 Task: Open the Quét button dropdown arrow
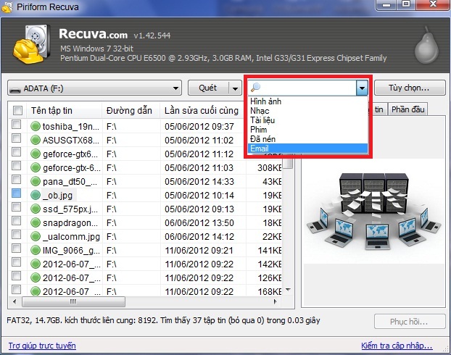tap(235, 88)
